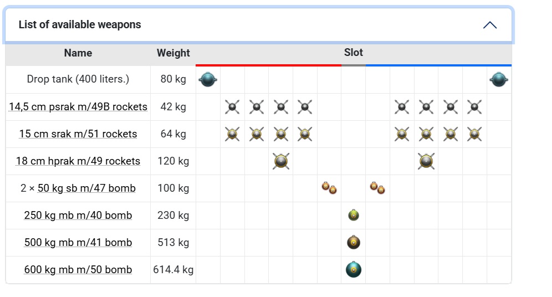Select last 15 cm srak rocket icon
The image size is (552, 297).
click(x=474, y=134)
